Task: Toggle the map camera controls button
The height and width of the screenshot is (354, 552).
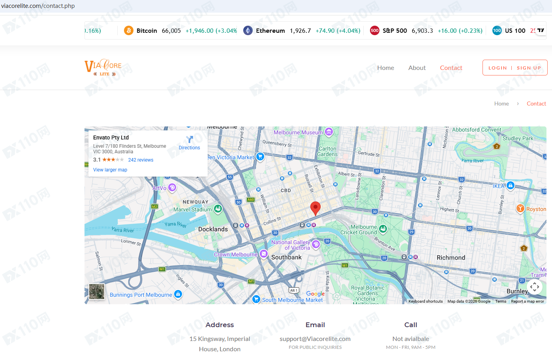Action: pyautogui.click(x=535, y=287)
